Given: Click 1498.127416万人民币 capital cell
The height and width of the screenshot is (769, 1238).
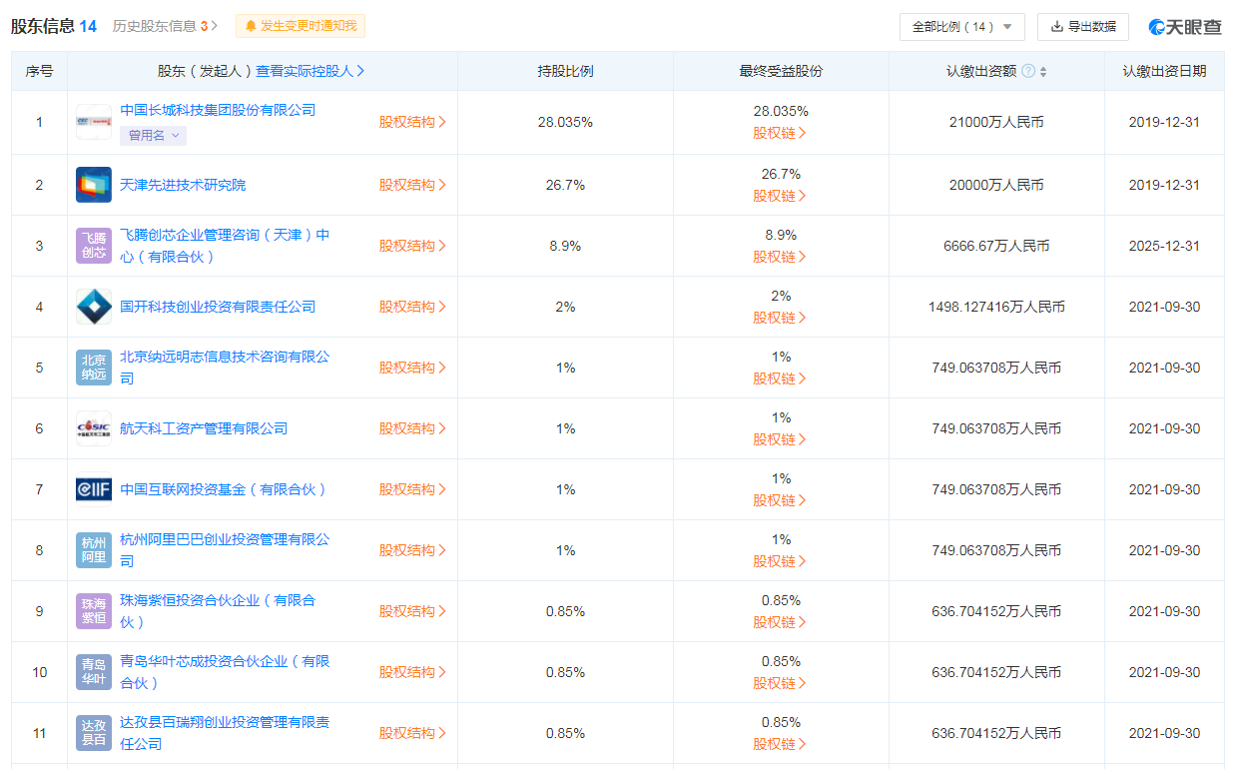Looking at the screenshot, I should 996,307.
